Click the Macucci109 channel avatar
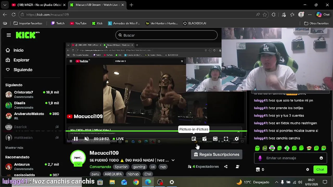The width and height of the screenshot is (333, 187). tap(78, 158)
